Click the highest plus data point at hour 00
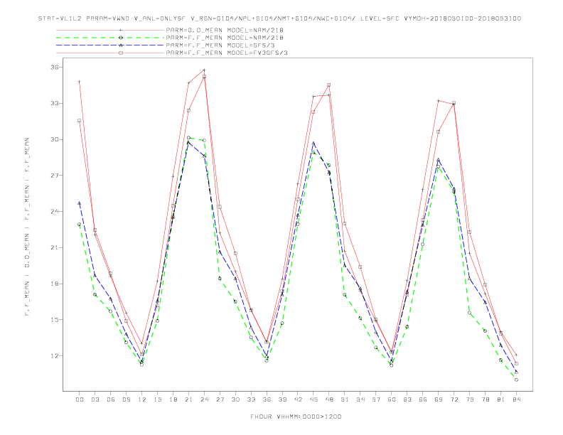Screen dimensions: 563x435 [80, 82]
